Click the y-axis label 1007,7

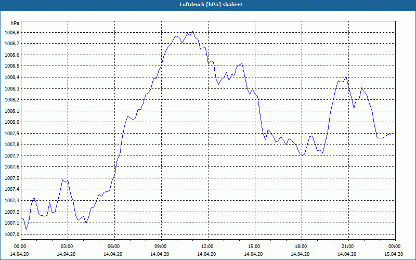(x=11, y=155)
